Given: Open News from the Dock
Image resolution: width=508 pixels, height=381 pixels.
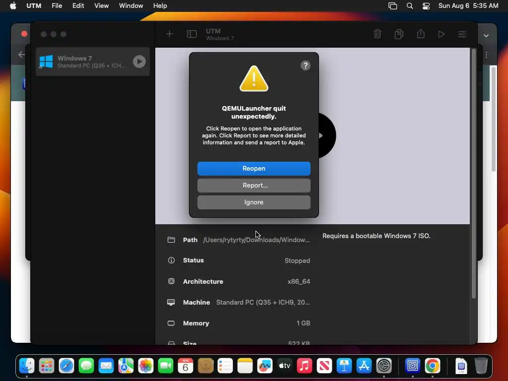Looking at the screenshot, I should click(x=324, y=366).
